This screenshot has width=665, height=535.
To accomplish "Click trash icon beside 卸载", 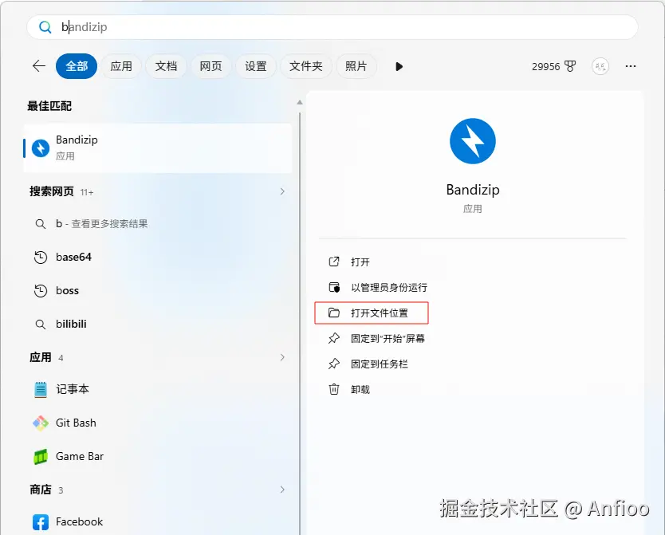I will [334, 389].
